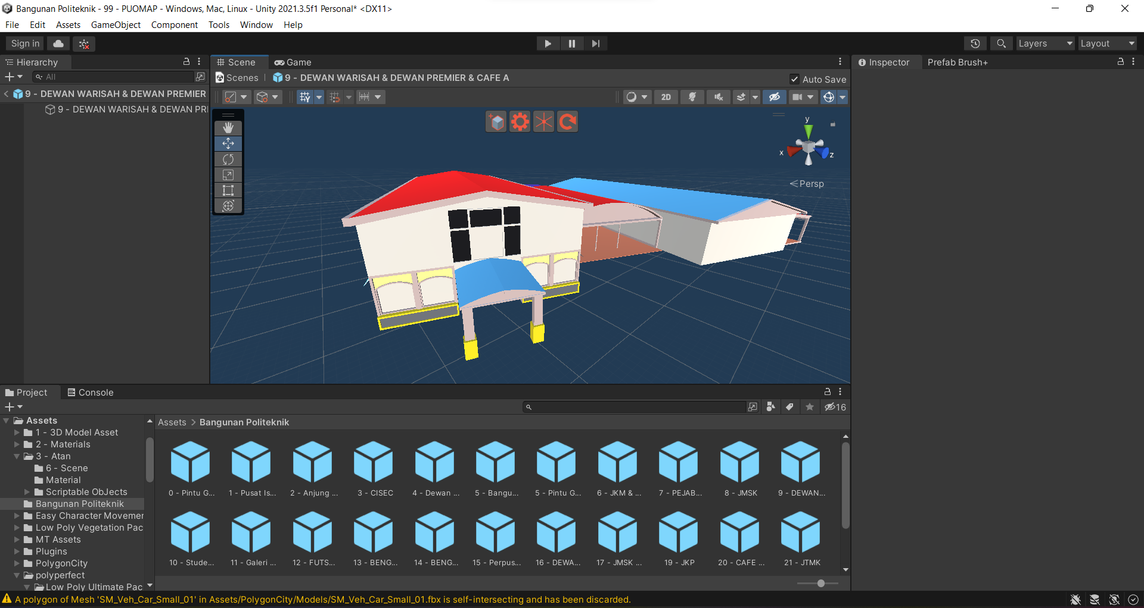Image resolution: width=1144 pixels, height=608 pixels.
Task: Open the Layout dropdown
Action: [x=1106, y=43]
